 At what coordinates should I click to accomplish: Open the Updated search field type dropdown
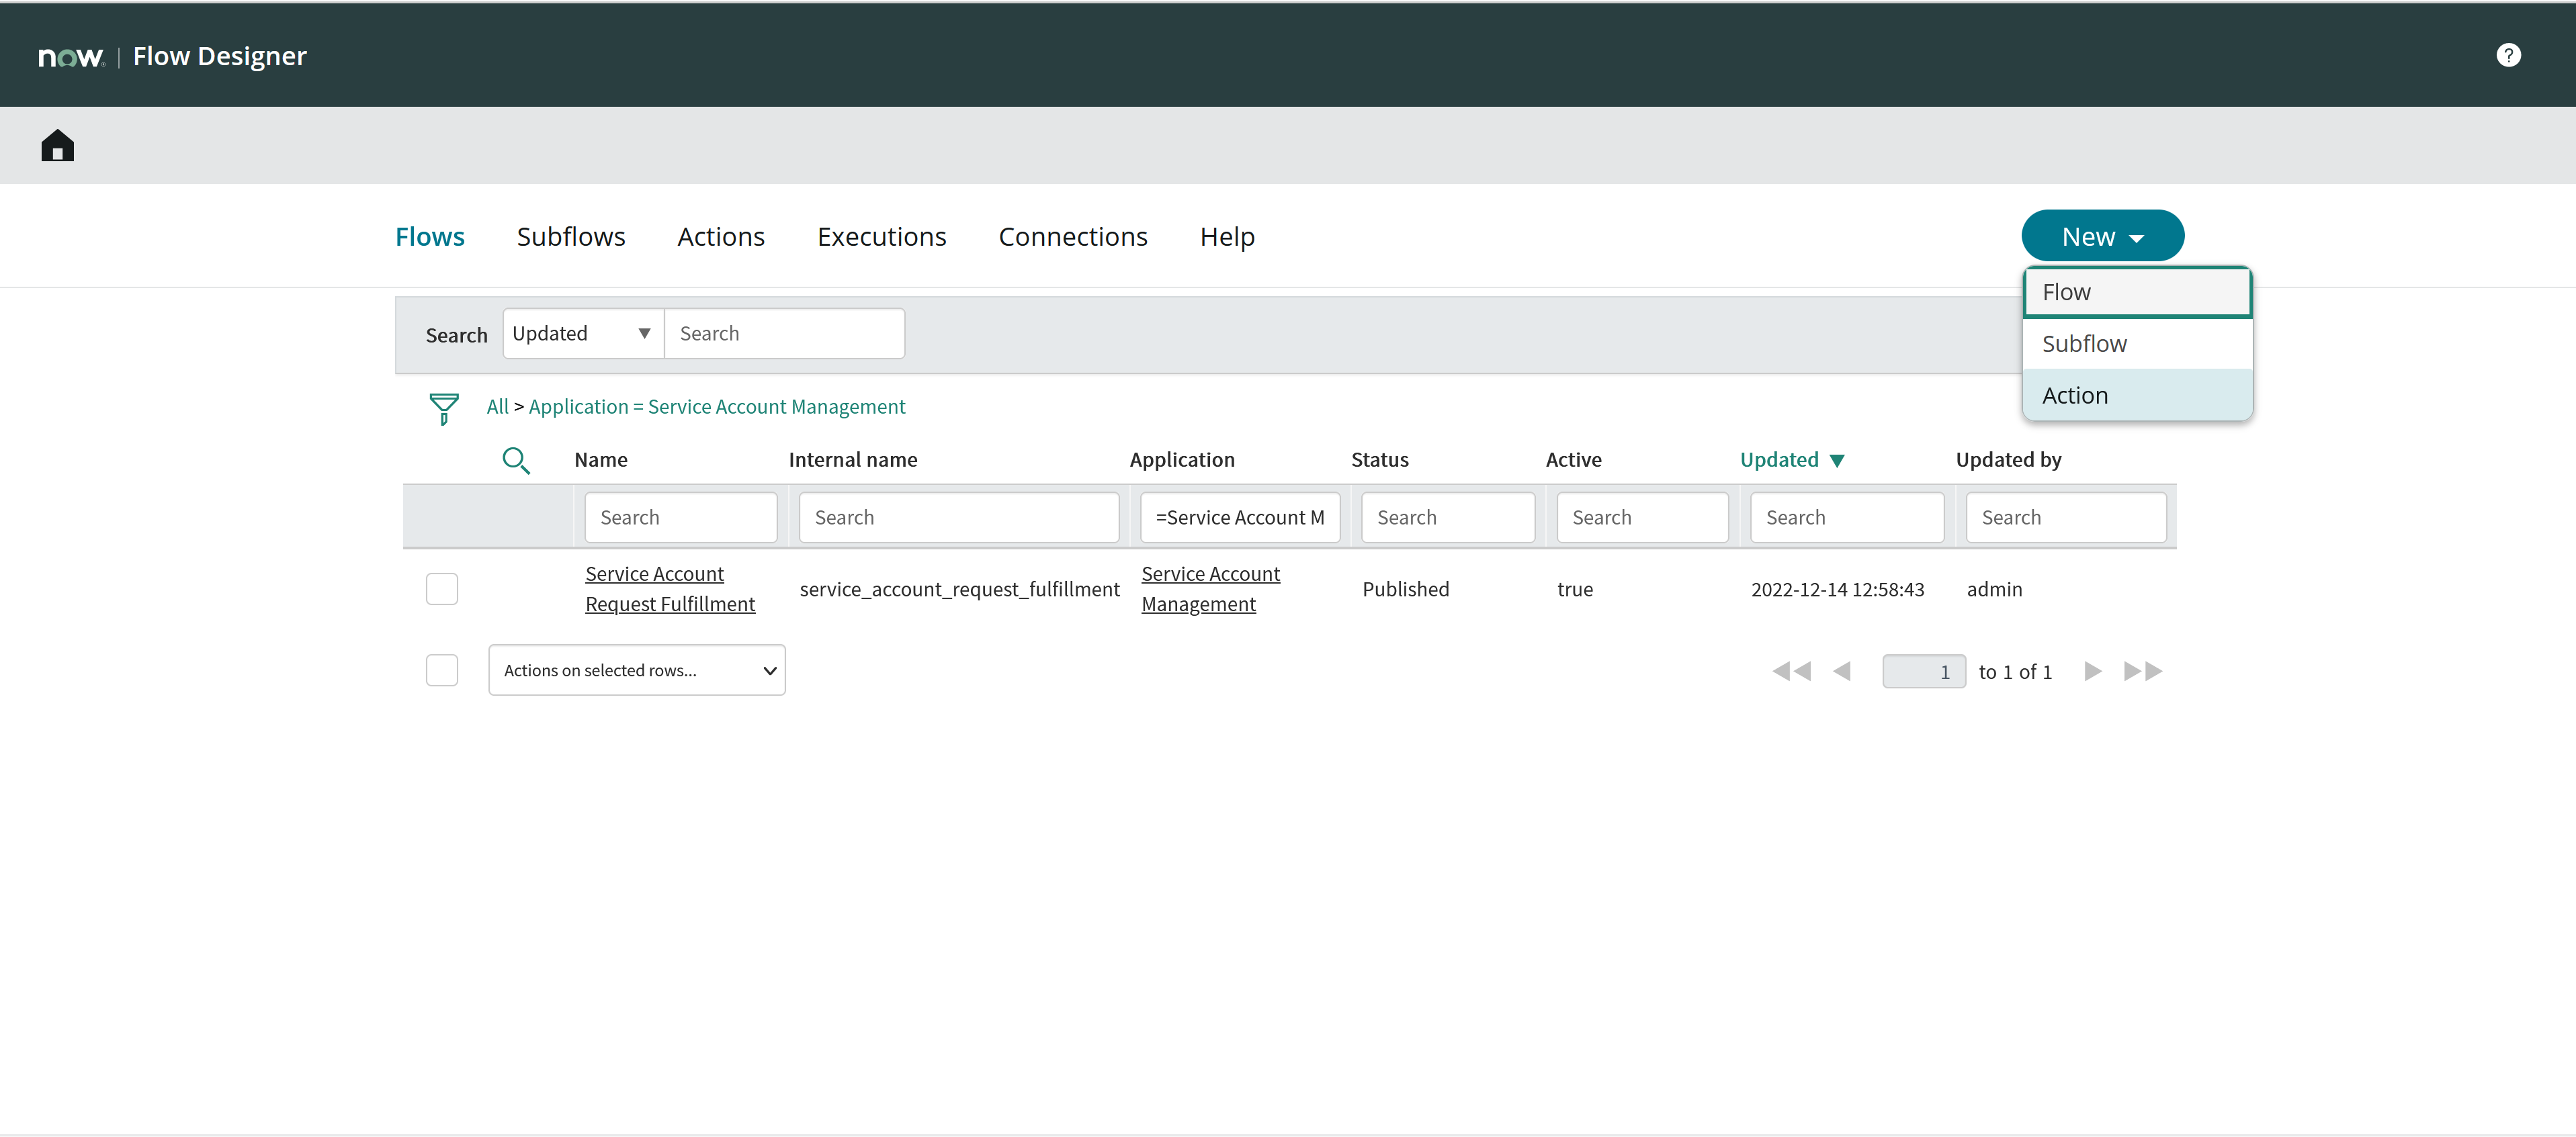pos(582,333)
